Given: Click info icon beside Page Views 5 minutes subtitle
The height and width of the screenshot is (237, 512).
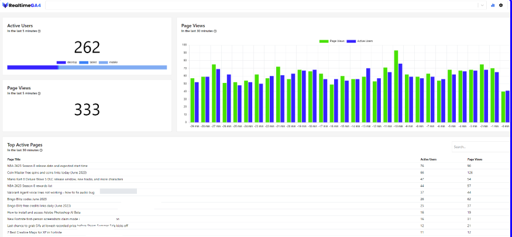Looking at the screenshot, I should pos(39,93).
